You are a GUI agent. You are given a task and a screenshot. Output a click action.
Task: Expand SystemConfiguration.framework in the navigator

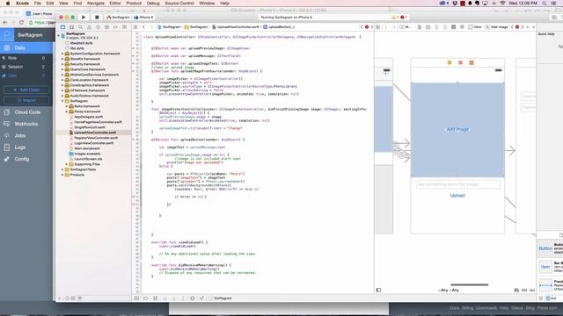pos(62,54)
